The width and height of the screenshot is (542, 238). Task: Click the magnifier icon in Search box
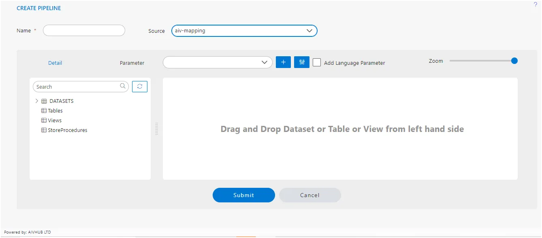point(123,86)
